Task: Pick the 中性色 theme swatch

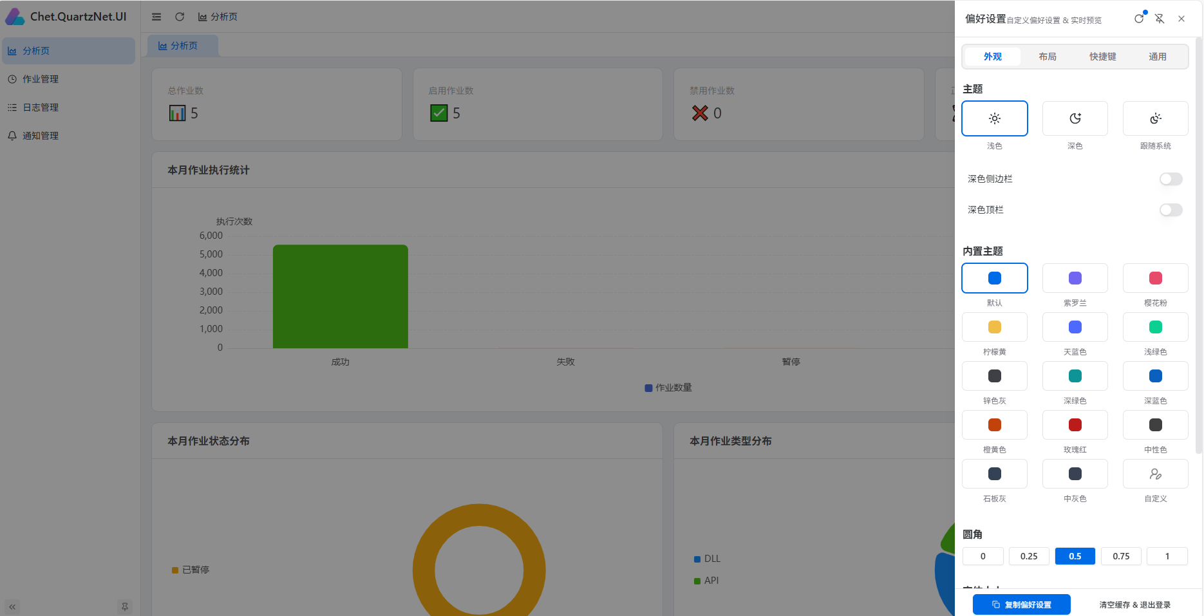Action: click(1156, 425)
